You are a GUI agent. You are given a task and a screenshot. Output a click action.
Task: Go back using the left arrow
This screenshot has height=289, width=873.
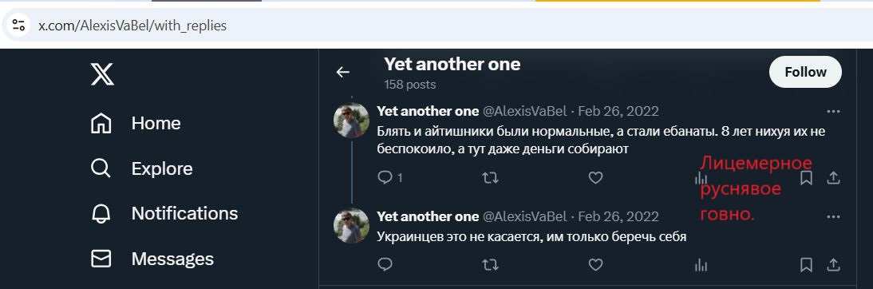click(x=343, y=72)
